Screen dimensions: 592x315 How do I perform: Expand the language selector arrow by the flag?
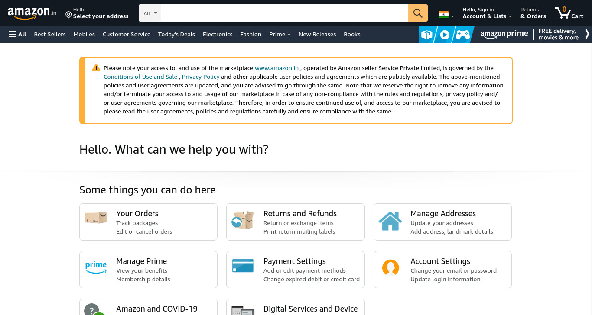point(452,16)
